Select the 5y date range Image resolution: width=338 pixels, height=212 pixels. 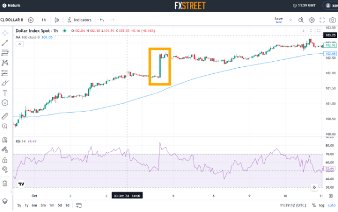(19, 205)
